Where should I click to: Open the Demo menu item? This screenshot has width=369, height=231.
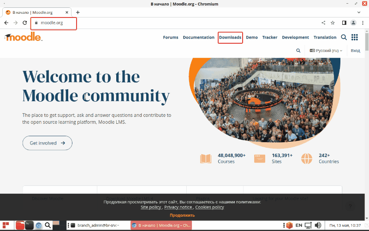pos(252,37)
